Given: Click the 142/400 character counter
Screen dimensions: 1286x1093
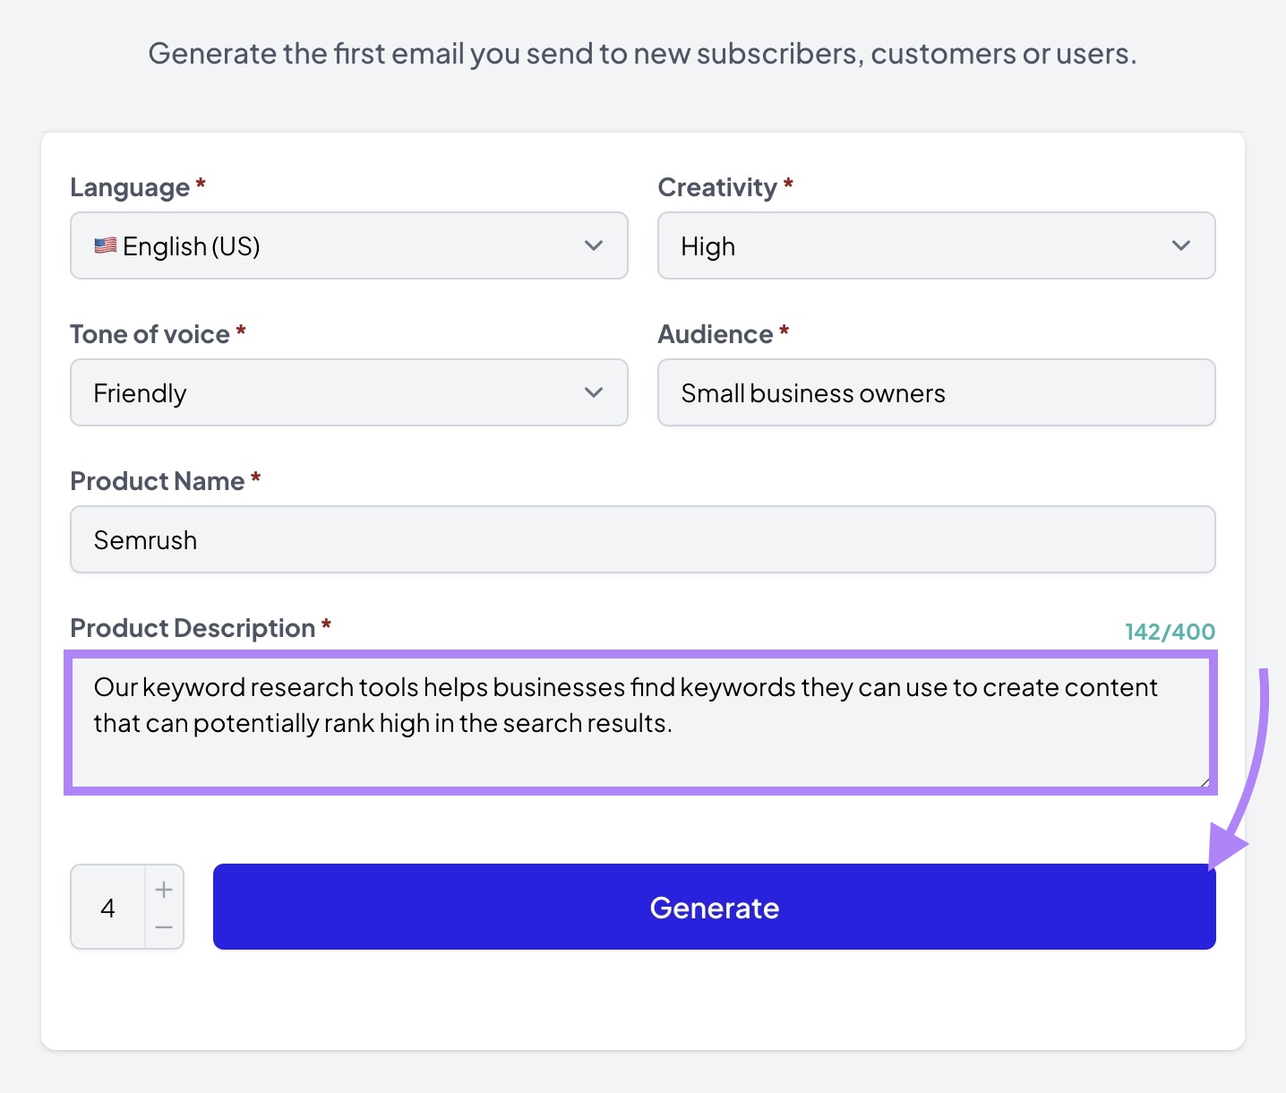Looking at the screenshot, I should [x=1170, y=632].
